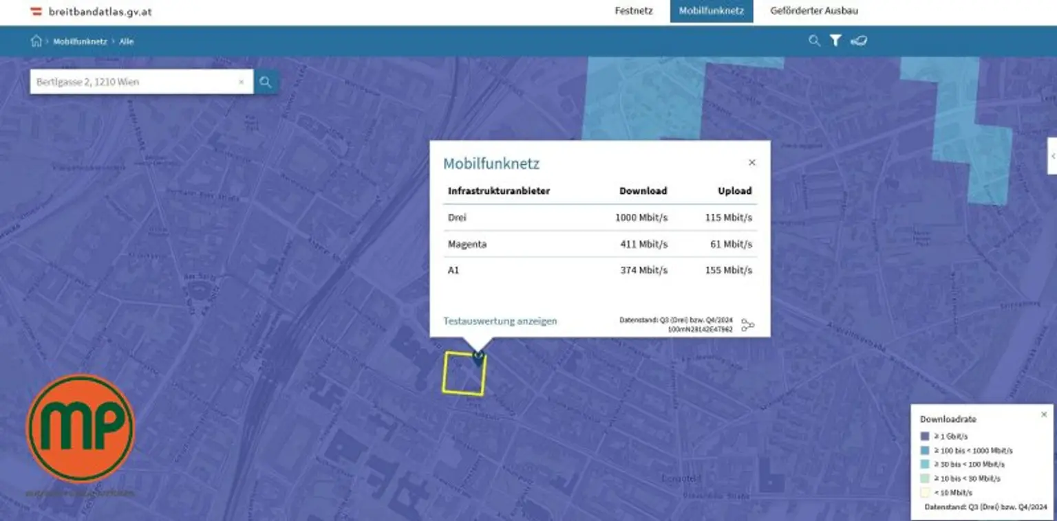Click the 411 Mbit/s download value

644,244
